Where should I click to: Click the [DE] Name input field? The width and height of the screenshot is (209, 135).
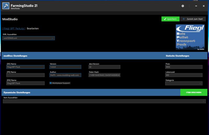[x=26, y=67]
